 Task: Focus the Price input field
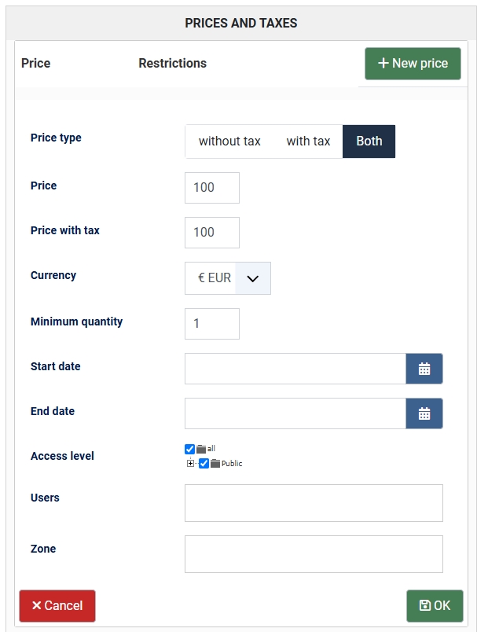(x=212, y=188)
